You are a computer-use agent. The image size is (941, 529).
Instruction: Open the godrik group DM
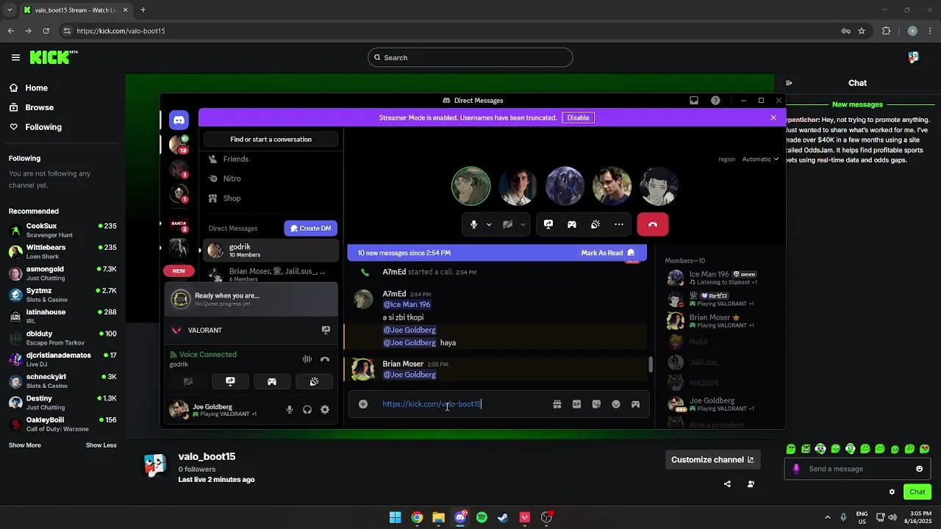(271, 251)
